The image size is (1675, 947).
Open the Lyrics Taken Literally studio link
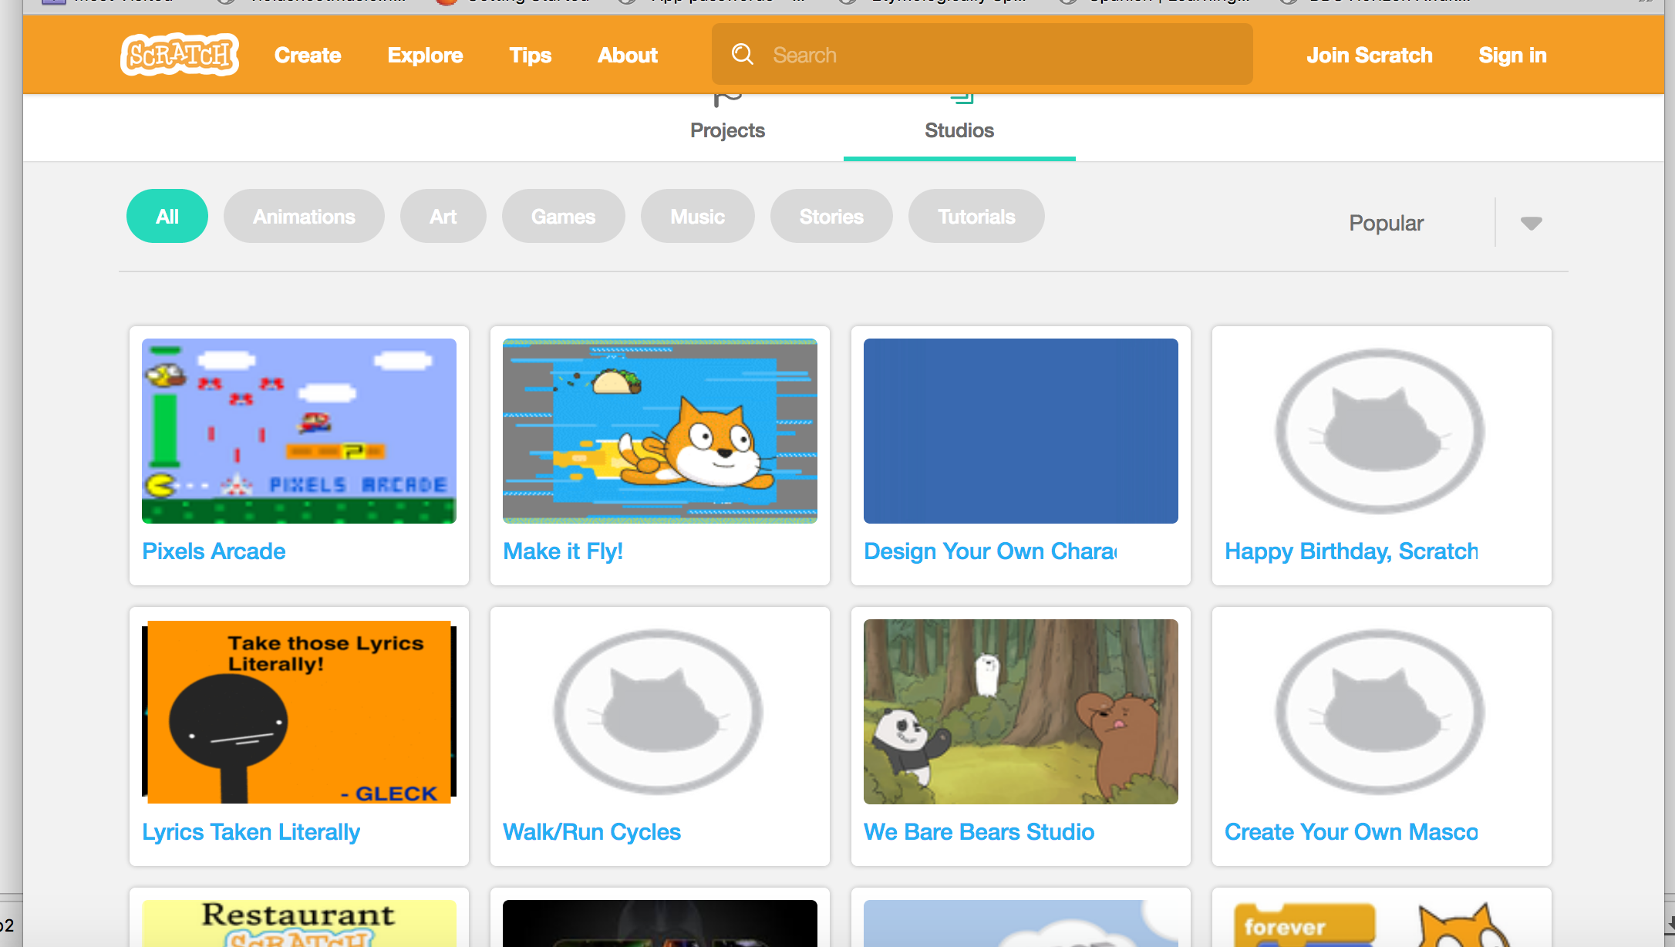click(x=251, y=832)
